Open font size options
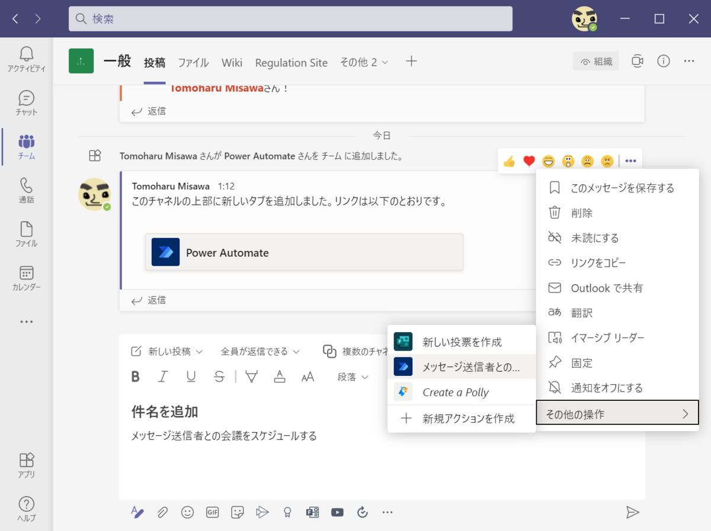 click(308, 376)
